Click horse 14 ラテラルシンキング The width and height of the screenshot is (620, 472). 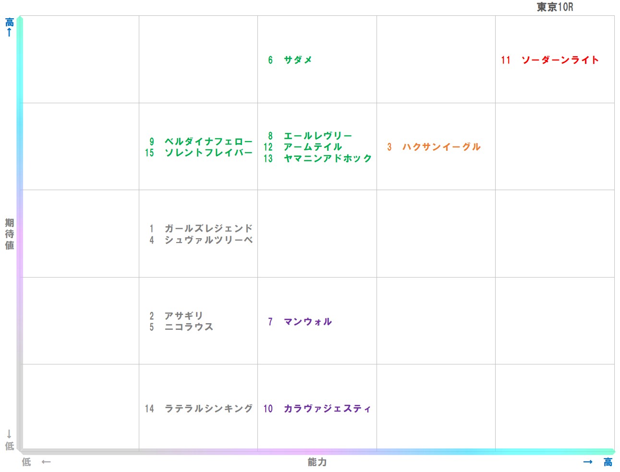199,409
